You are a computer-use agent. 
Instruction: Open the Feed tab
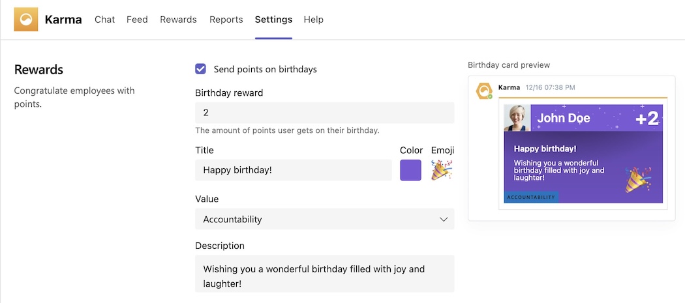(x=137, y=20)
